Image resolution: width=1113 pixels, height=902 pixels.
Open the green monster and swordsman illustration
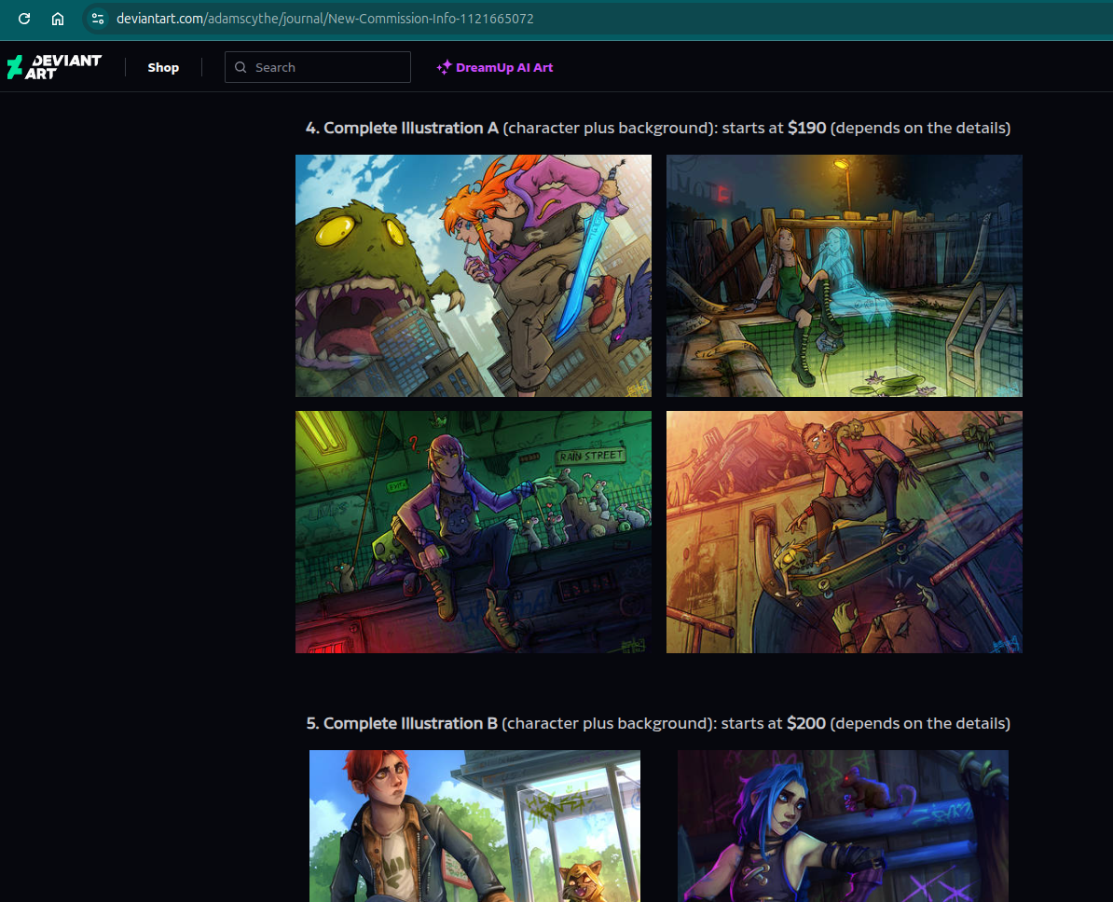tap(474, 276)
